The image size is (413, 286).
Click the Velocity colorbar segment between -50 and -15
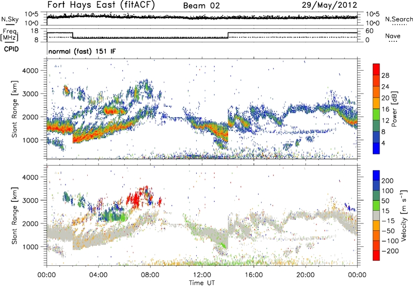(x=376, y=226)
